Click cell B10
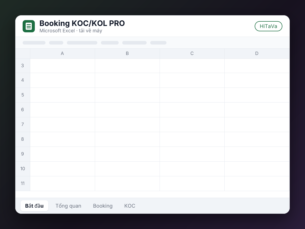 tap(127, 169)
